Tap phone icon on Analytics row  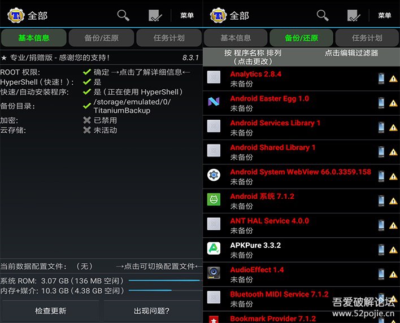(381, 78)
